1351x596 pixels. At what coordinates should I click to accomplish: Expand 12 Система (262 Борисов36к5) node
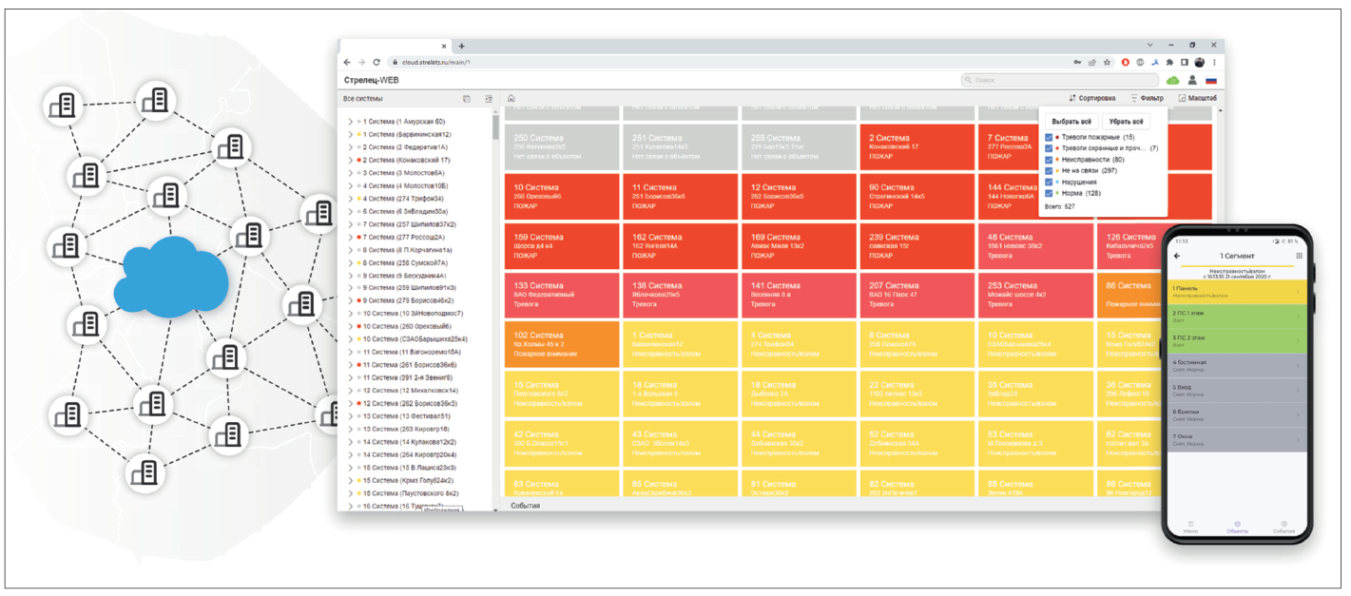tap(350, 403)
